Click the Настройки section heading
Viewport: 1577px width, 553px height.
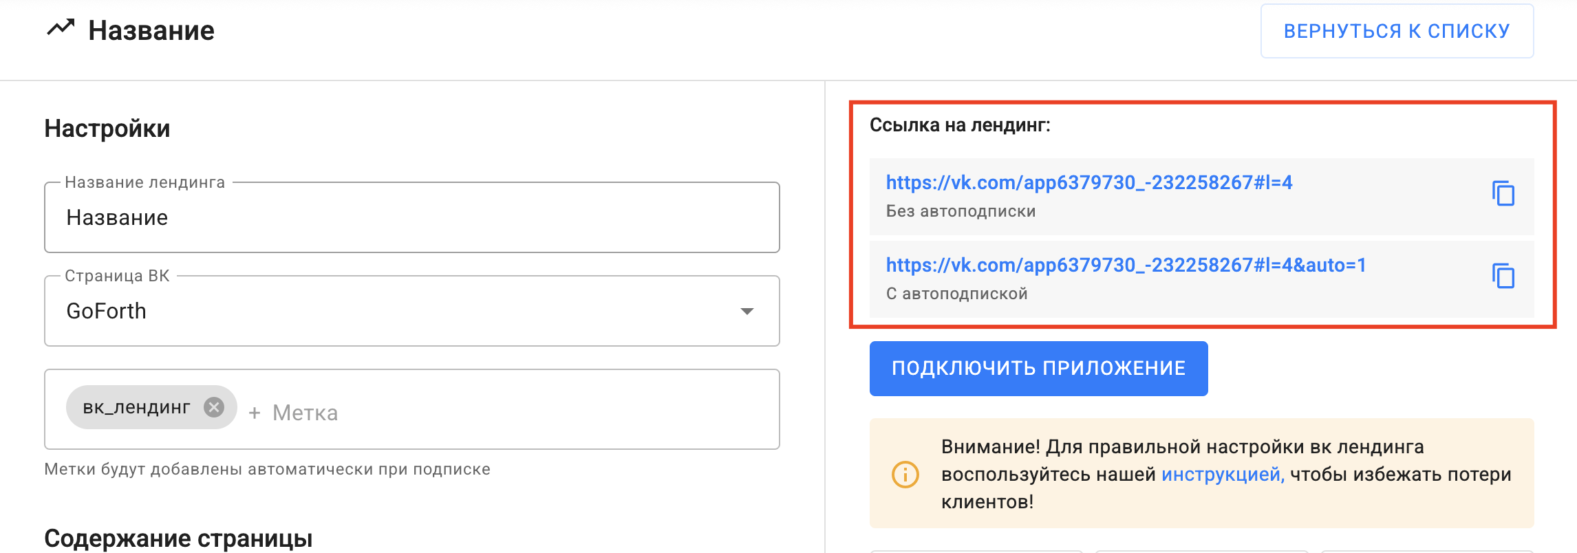(x=107, y=129)
